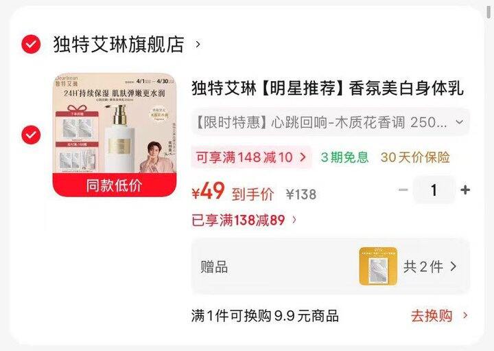Expand 已享满138减89 discount details
The image size is (494, 351).
coord(244,220)
